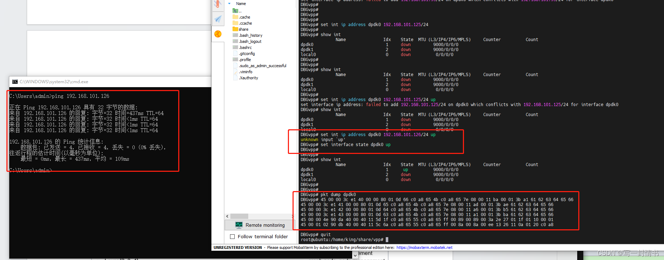The image size is (664, 260).
Task: Select the Sftp tab with orange globe icon
Action: click(x=218, y=34)
